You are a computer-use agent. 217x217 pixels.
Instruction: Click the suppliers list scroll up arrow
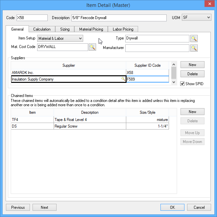click(x=174, y=64)
